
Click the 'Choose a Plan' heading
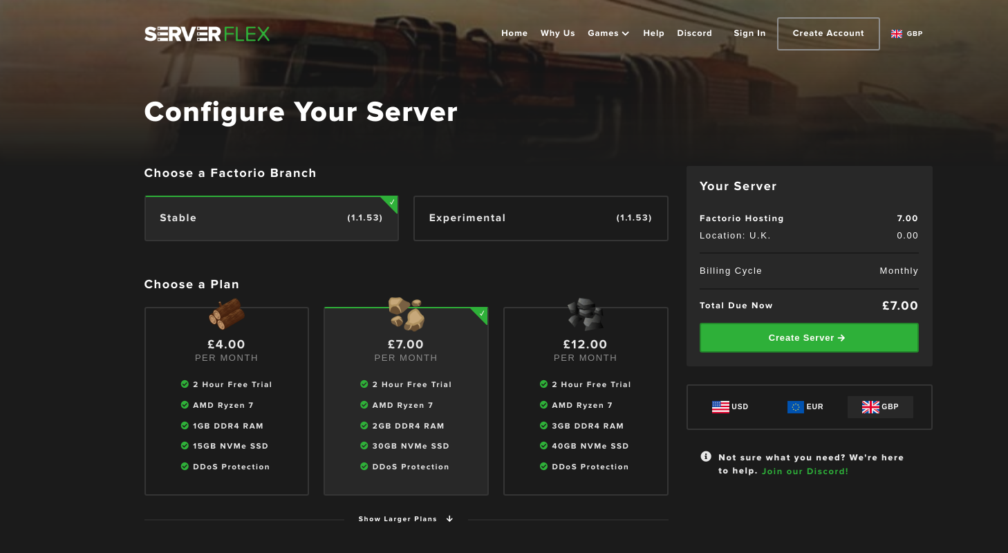point(192,285)
